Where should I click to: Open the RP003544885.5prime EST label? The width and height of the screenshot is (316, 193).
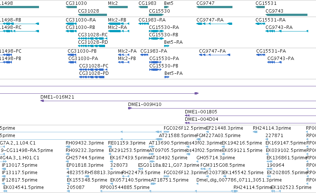125,187
